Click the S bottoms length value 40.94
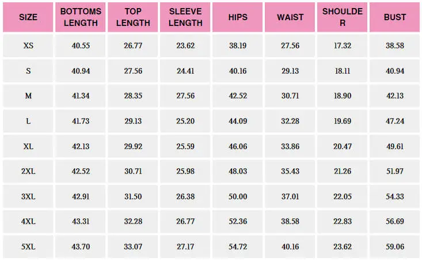 81,71
